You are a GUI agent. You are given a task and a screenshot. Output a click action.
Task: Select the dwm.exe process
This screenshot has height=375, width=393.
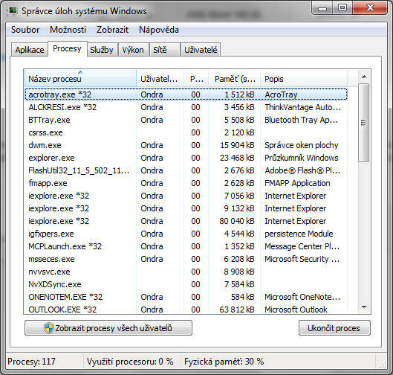186,145
